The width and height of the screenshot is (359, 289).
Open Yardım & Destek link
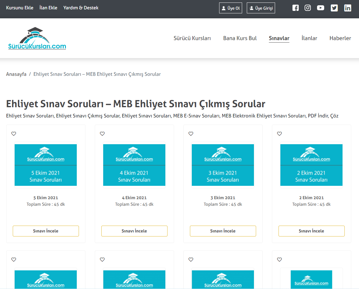pos(81,8)
